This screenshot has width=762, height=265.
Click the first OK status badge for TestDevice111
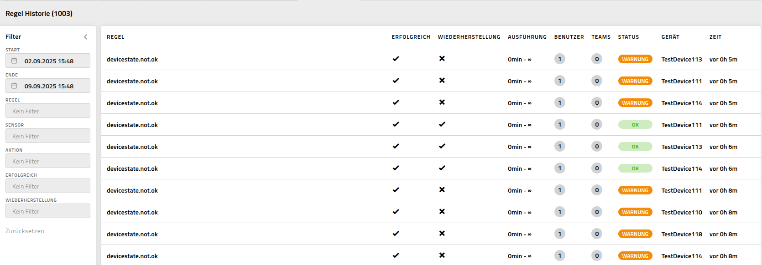(x=635, y=125)
